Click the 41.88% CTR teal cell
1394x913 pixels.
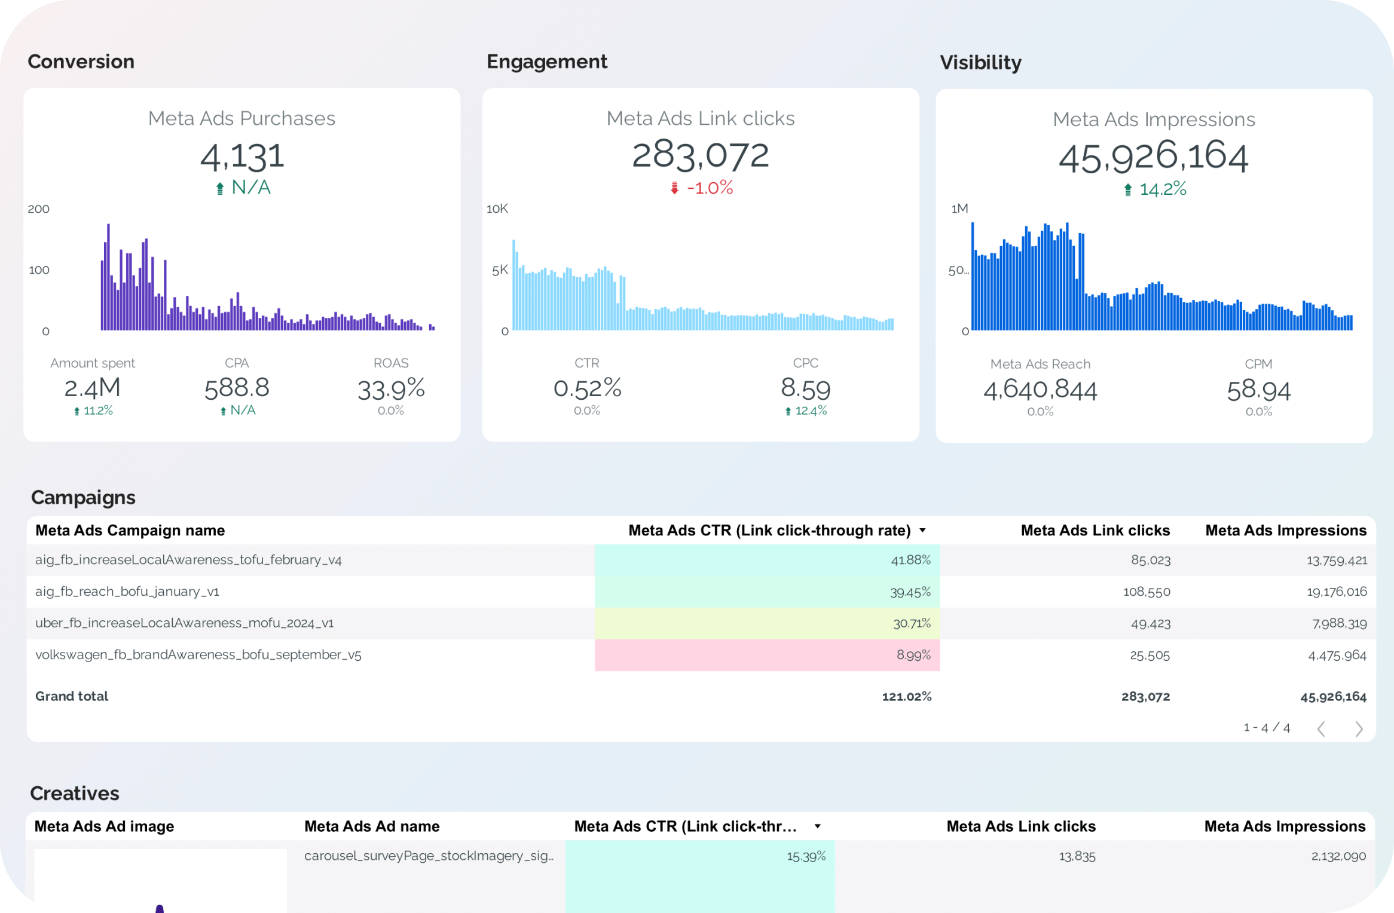767,560
